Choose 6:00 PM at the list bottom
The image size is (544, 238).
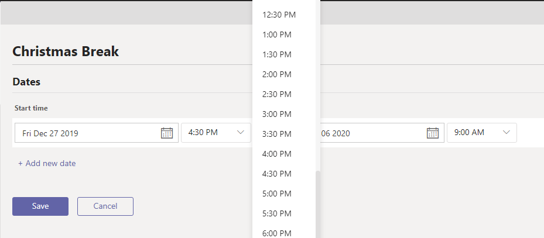(277, 233)
